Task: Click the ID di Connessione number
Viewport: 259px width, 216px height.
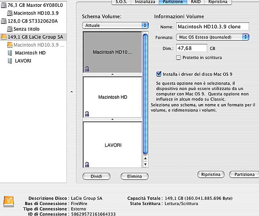Action: pyautogui.click(x=93, y=214)
